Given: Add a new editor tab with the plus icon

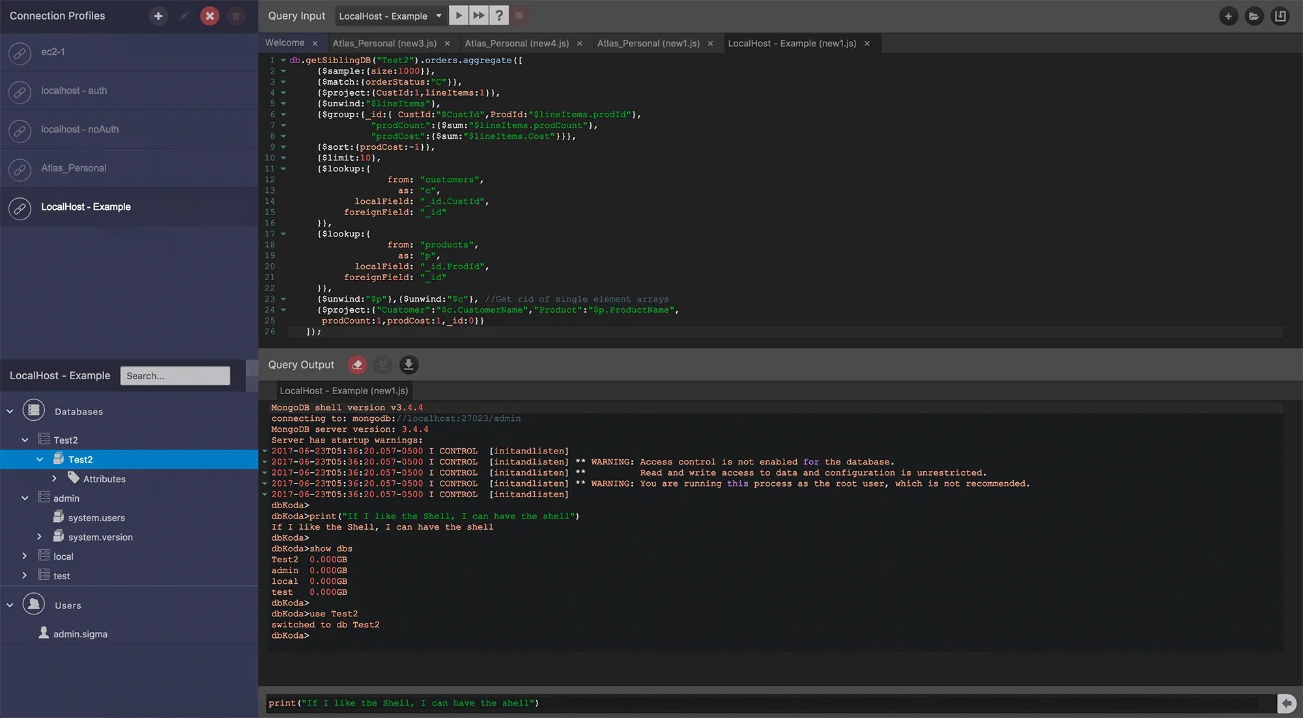Looking at the screenshot, I should pyautogui.click(x=1228, y=16).
